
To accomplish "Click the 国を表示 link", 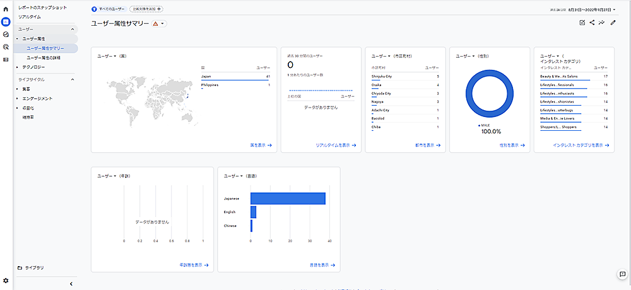I will 261,145.
